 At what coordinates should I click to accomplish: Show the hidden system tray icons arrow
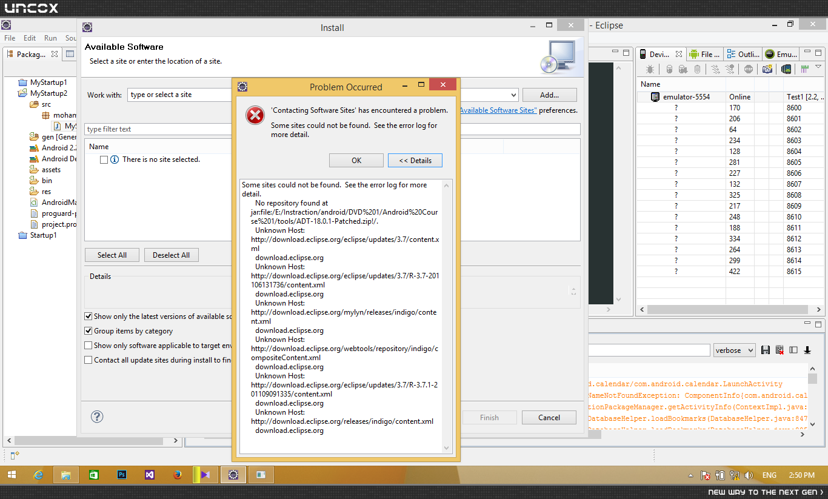click(x=691, y=476)
